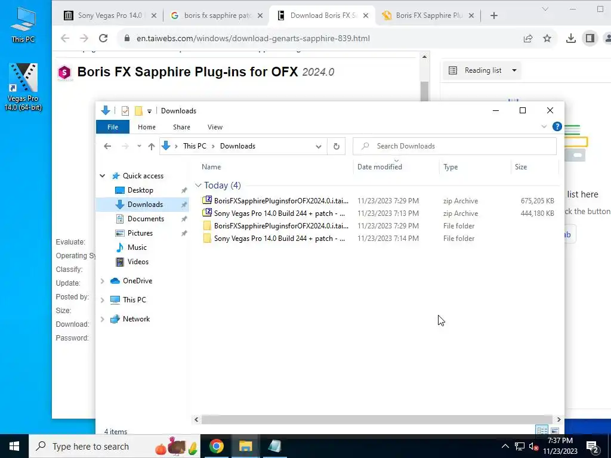Open File Explorer taskbar icon
Viewport: 611px width, 458px height.
(245, 446)
